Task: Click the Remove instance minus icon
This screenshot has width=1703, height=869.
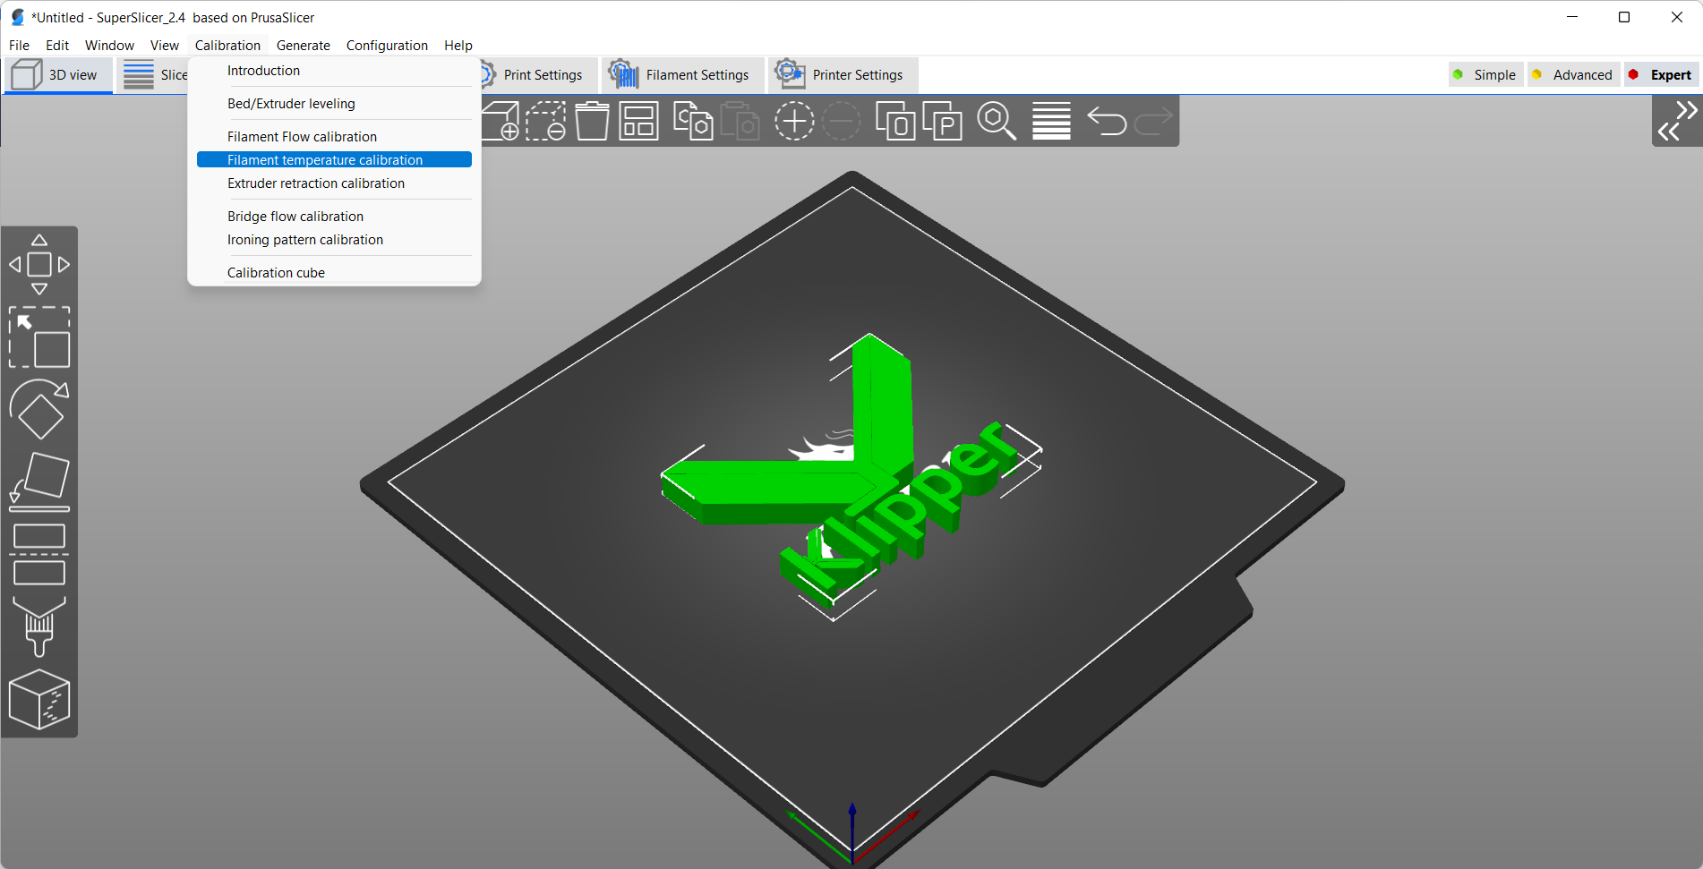Action: coord(841,121)
